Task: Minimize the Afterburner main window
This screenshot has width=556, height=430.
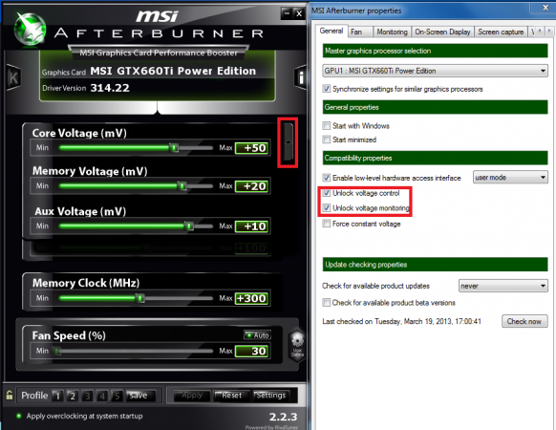Action: click(x=287, y=13)
